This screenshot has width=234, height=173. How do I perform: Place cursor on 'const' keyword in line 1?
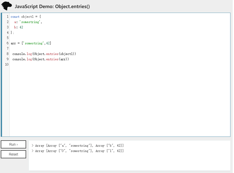[15, 17]
